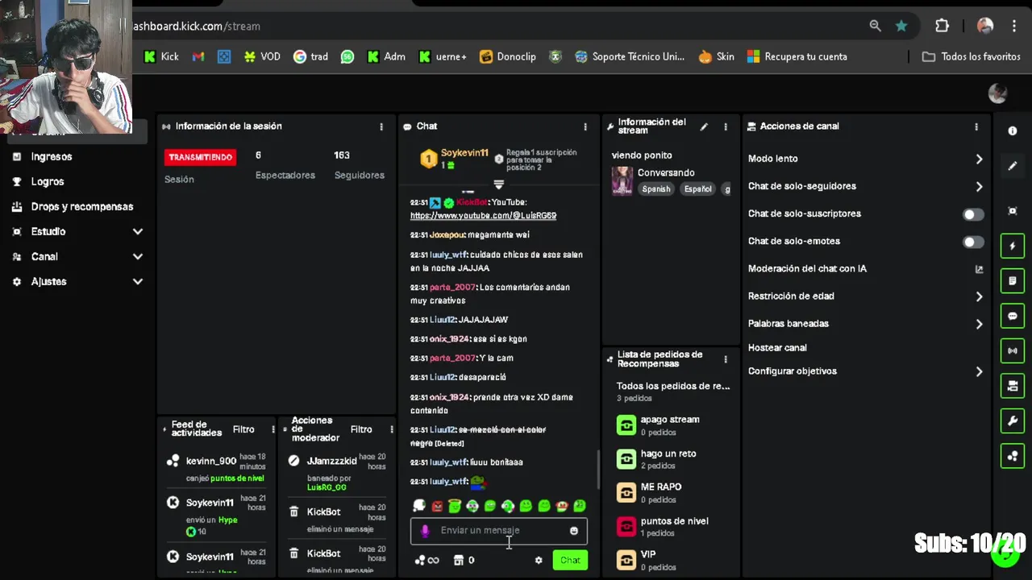Toggle 'Chat de solo-emotes' switch

[973, 242]
